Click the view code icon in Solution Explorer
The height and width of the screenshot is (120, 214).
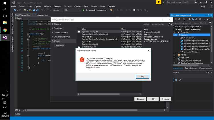pos(204,19)
